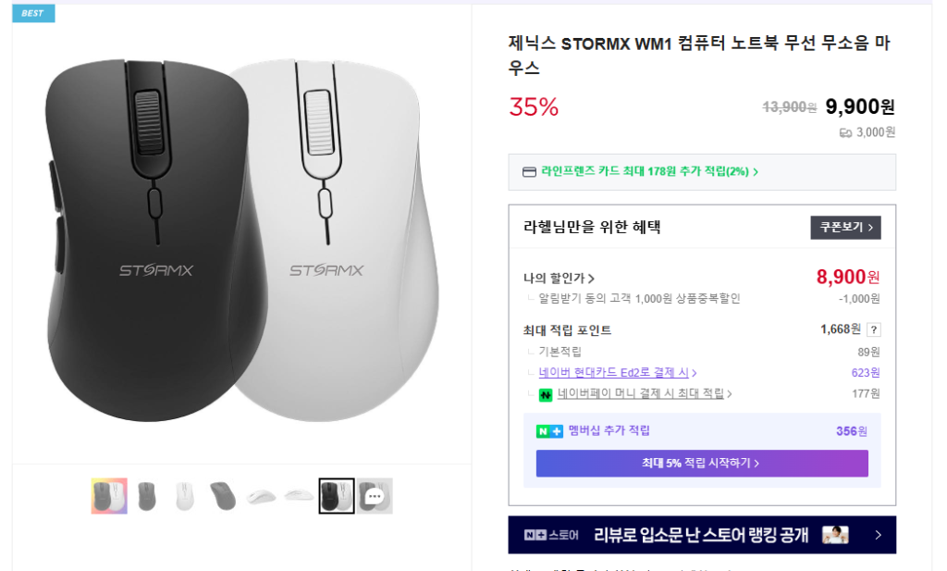
Task: Select the single black mouse top-view thumbnail
Action: [x=146, y=496]
